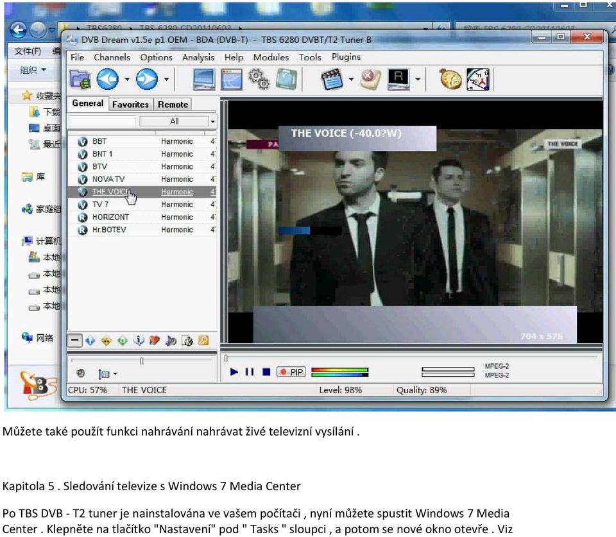Open the Options menu
The height and width of the screenshot is (537, 616).
click(157, 57)
